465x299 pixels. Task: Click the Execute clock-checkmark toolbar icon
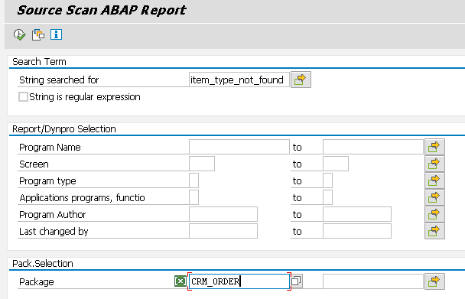(20, 34)
